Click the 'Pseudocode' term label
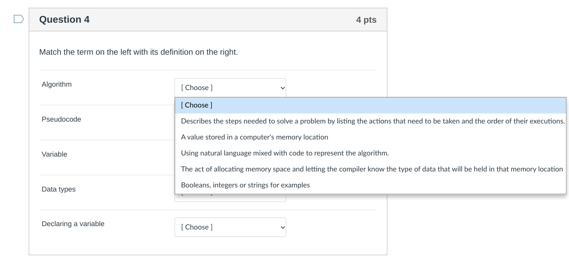569x257 pixels. coord(61,119)
